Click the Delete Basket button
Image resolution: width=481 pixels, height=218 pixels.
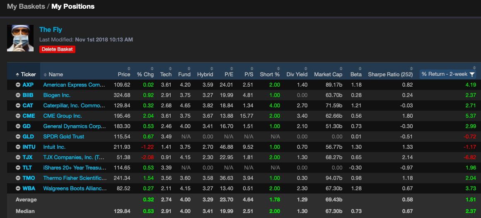57,49
